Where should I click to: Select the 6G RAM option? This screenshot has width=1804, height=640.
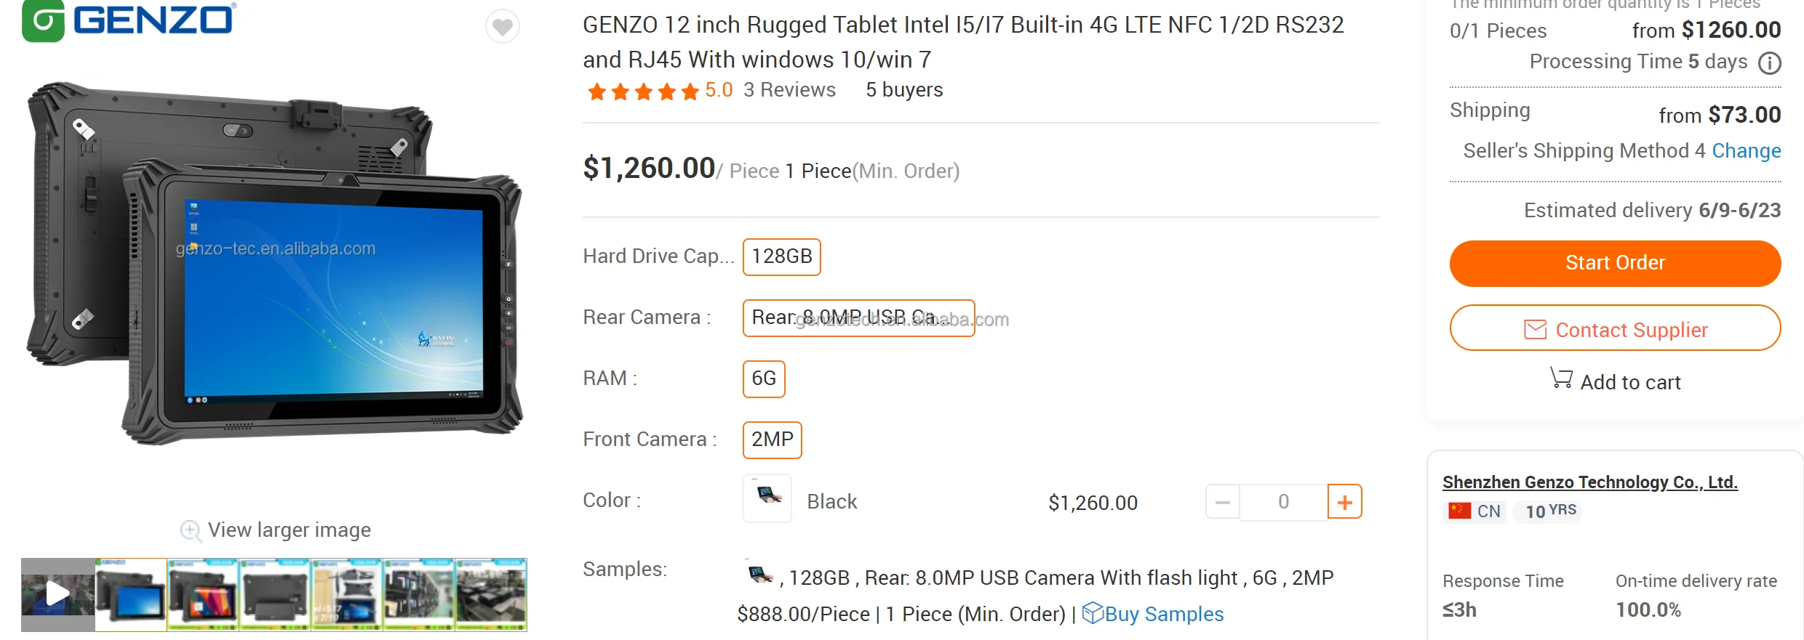[x=763, y=378]
